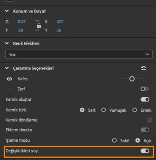Collapse the Renk Efektleri section
Viewport: 156px width, 160px height.
tap(7, 43)
